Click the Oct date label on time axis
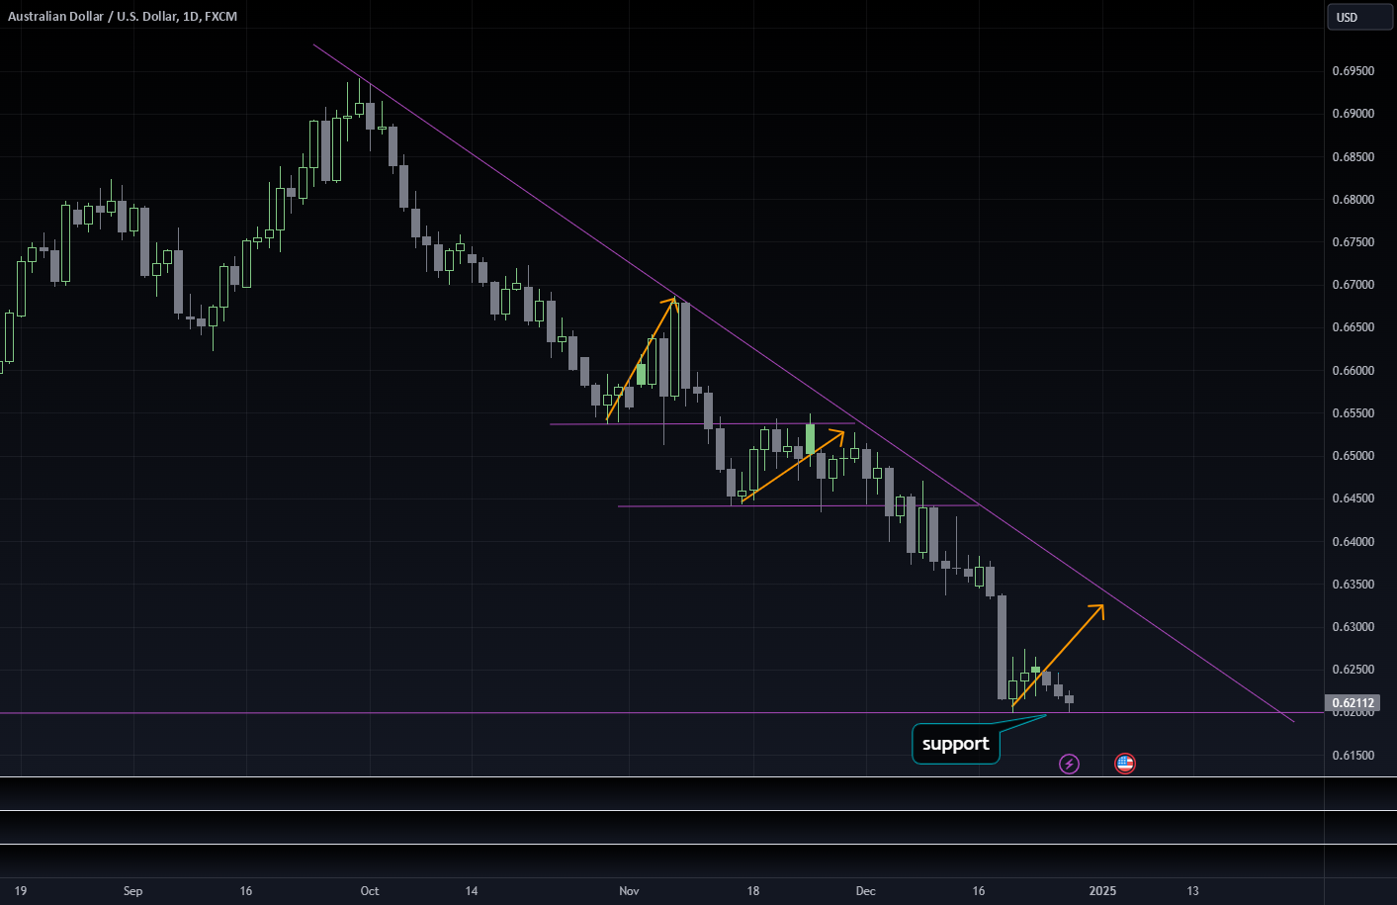Screen dimensions: 1397x905 tap(370, 891)
